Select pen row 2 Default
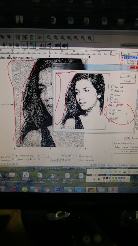 point(130,63)
